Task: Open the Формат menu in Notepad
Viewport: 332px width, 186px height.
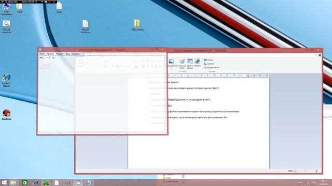Action: [x=60, y=54]
